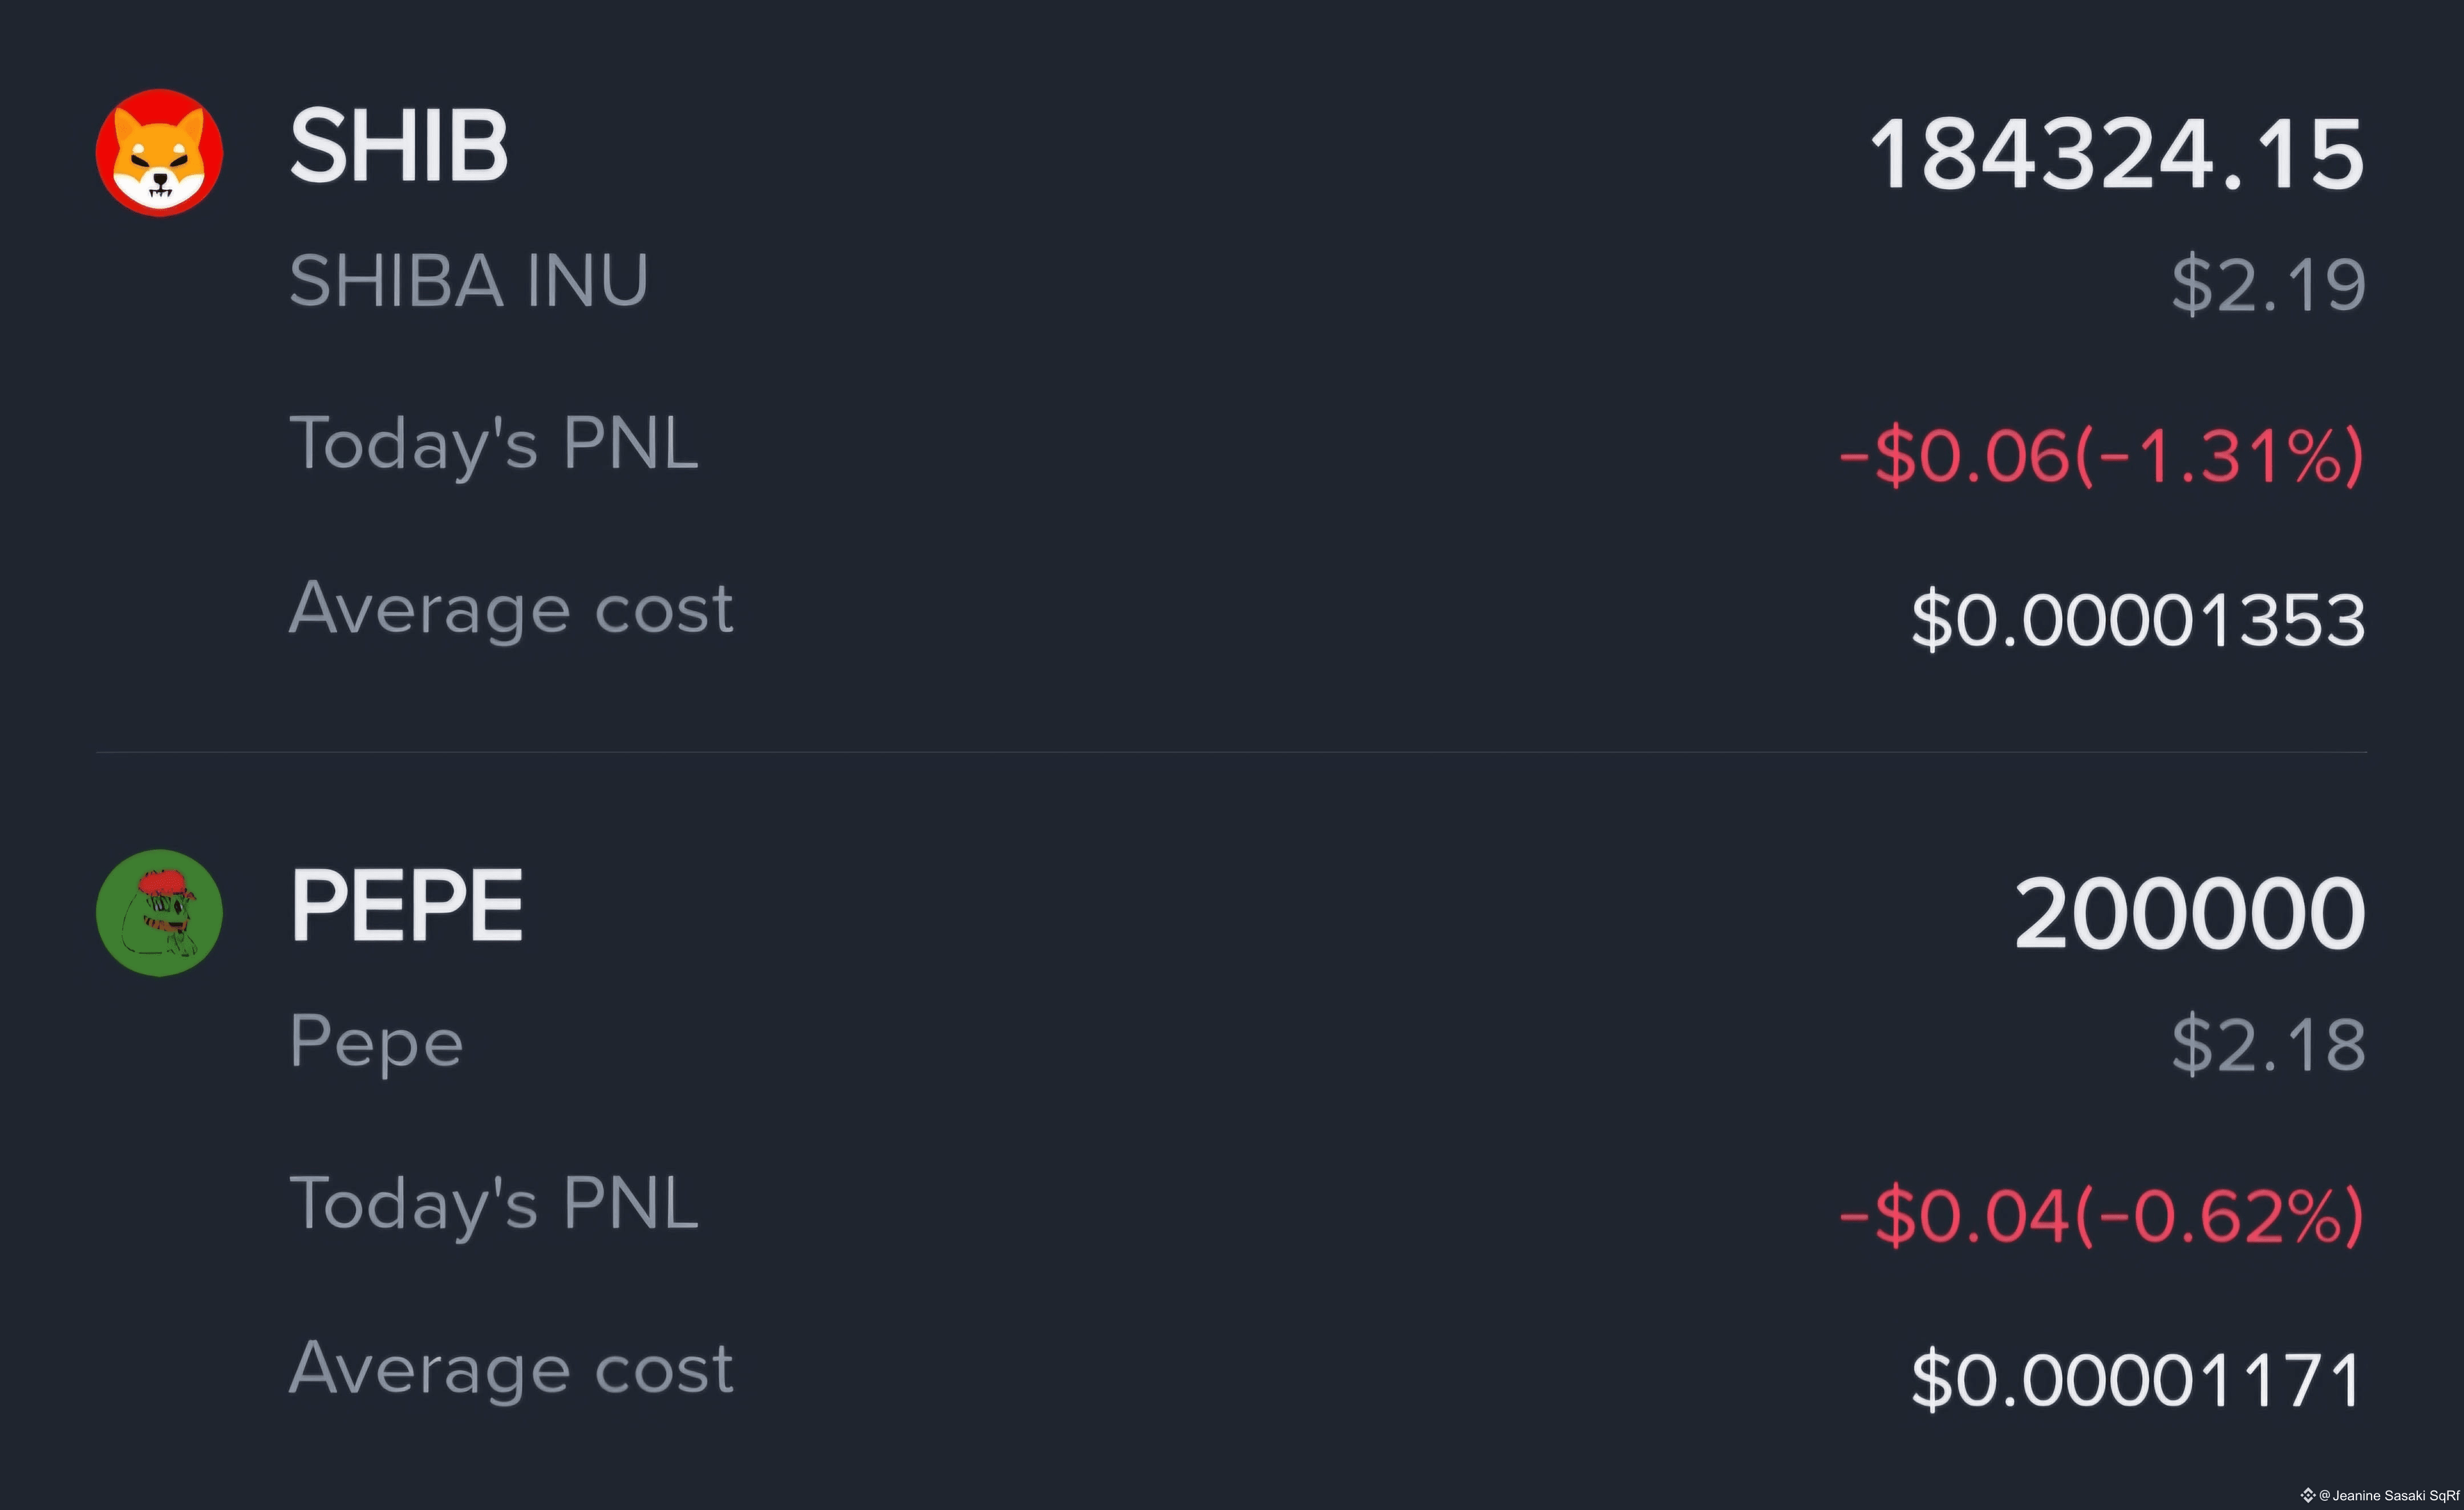
Task: Click the PEPE balance 200000
Action: [x=2189, y=914]
